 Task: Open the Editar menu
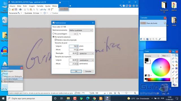(19, 6)
